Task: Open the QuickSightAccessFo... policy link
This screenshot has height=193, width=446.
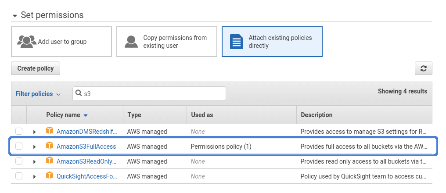Action: [x=87, y=176]
